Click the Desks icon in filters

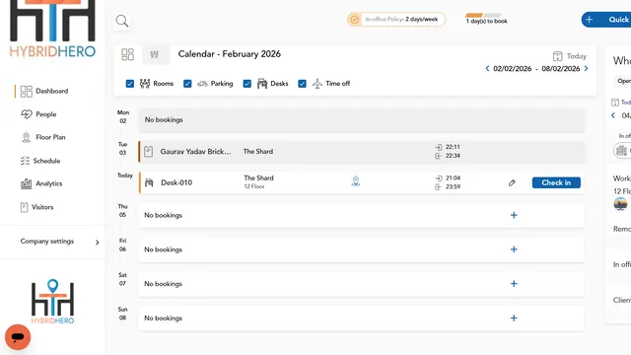tap(262, 83)
